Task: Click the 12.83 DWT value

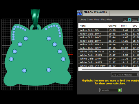Action: point(125,34)
